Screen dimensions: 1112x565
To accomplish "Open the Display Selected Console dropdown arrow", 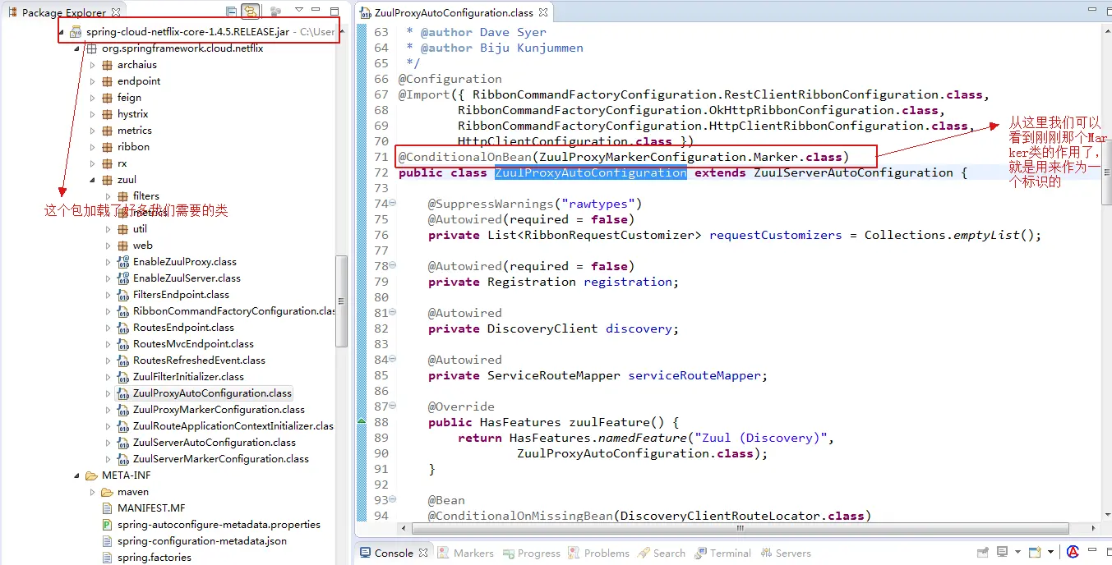I will pos(1017,553).
